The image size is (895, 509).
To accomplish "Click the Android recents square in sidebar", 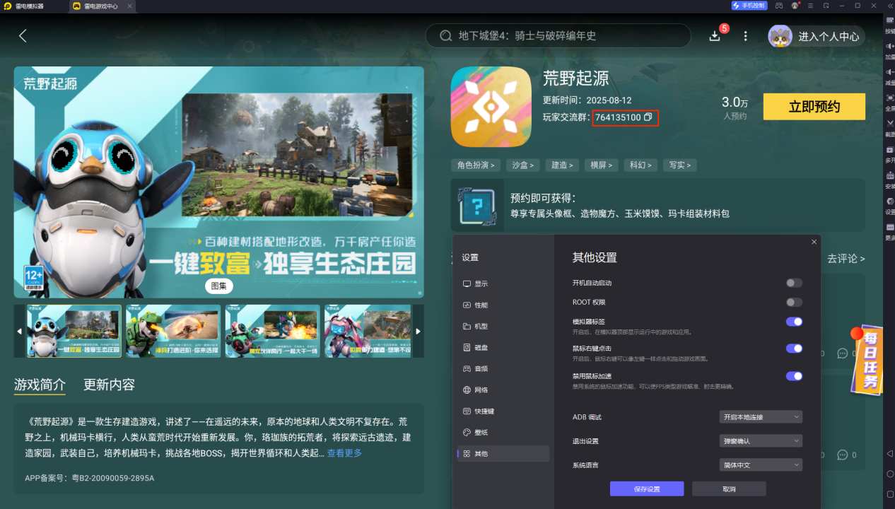I will [x=889, y=494].
